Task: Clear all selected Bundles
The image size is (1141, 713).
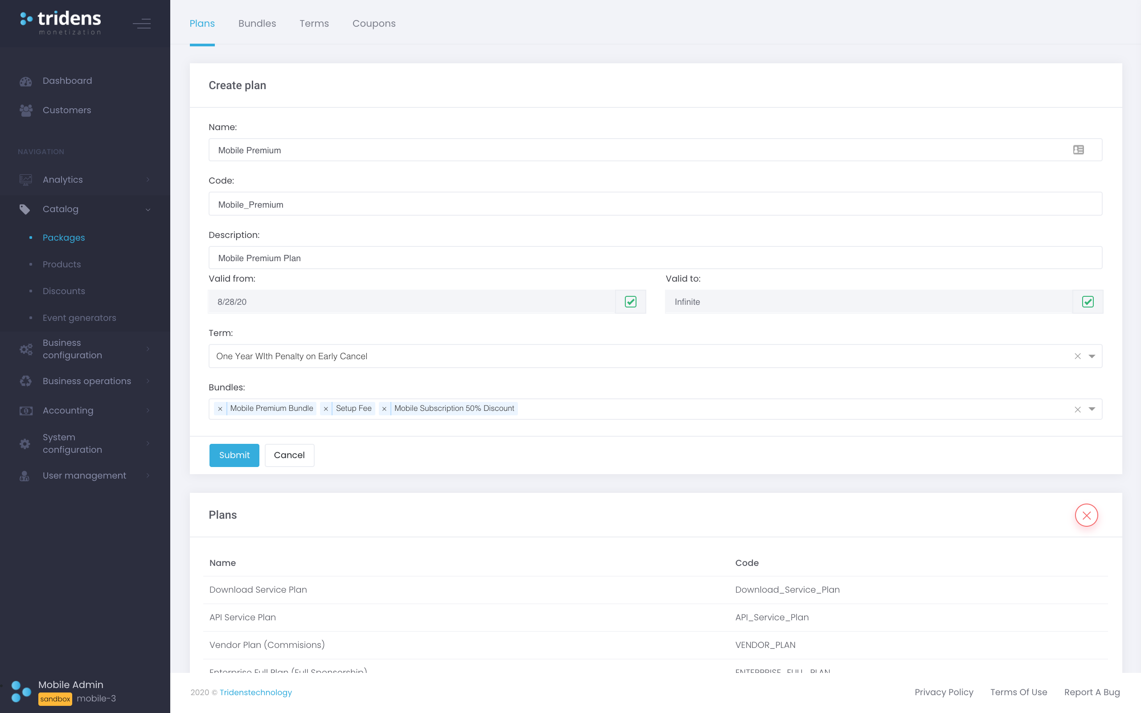Action: [1077, 410]
